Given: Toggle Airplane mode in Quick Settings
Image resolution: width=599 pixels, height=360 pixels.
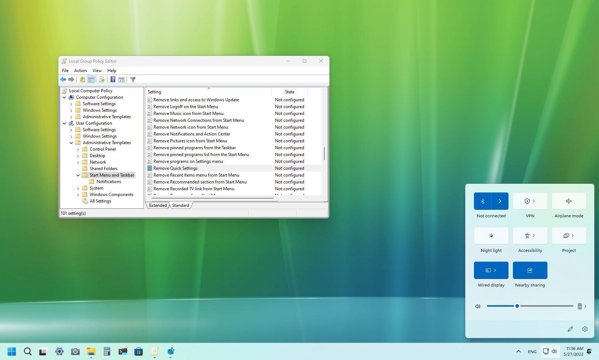Looking at the screenshot, I should tap(569, 201).
